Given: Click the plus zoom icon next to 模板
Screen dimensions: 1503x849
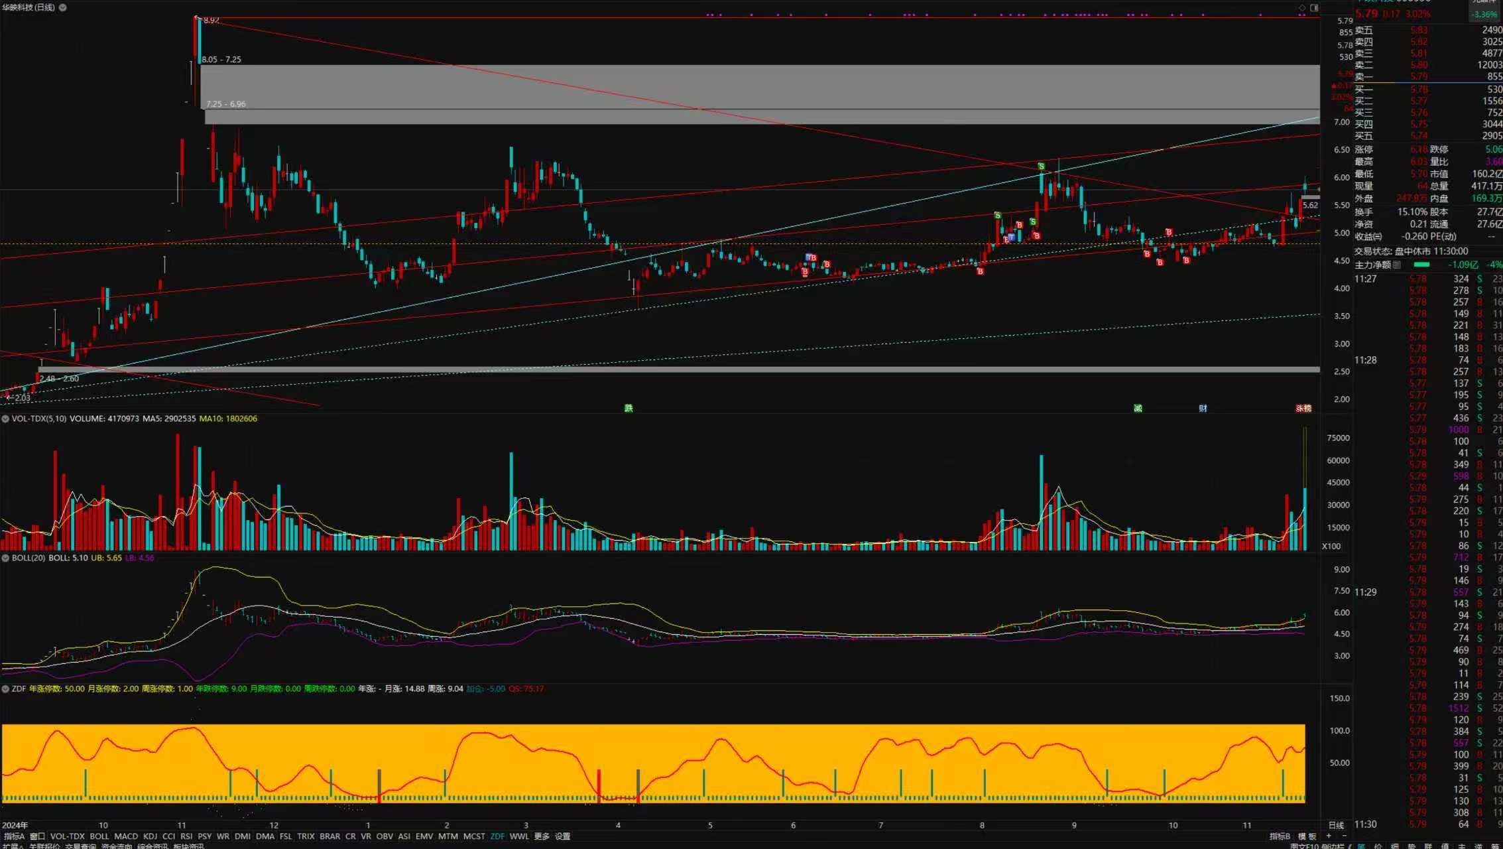Looking at the screenshot, I should 1328,836.
